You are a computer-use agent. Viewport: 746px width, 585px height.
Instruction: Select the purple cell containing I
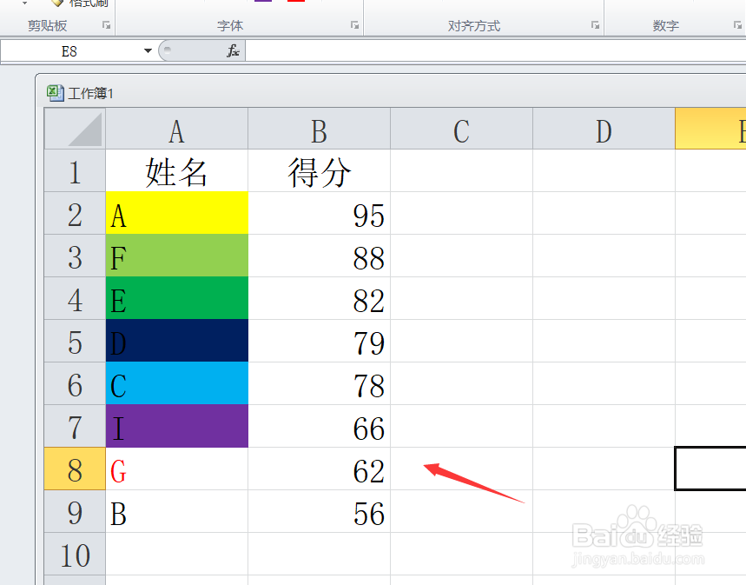tap(176, 426)
